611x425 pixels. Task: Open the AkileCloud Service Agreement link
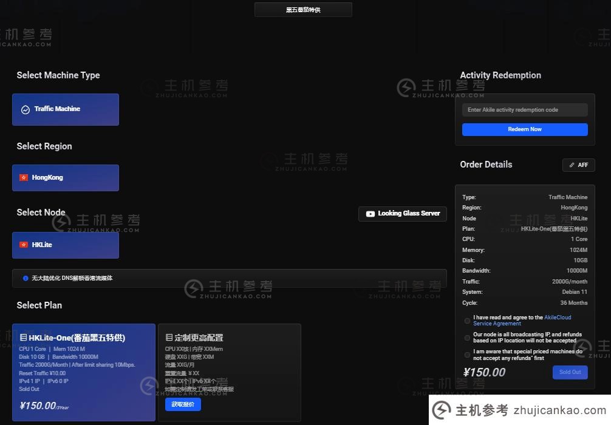(x=522, y=321)
